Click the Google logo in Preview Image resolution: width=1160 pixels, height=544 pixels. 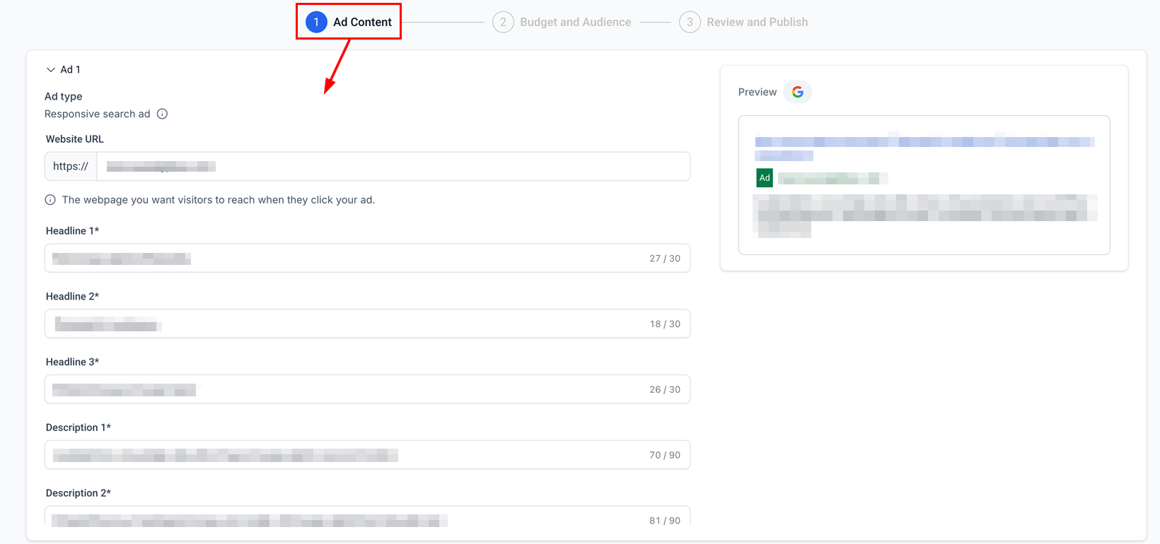pyautogui.click(x=798, y=92)
